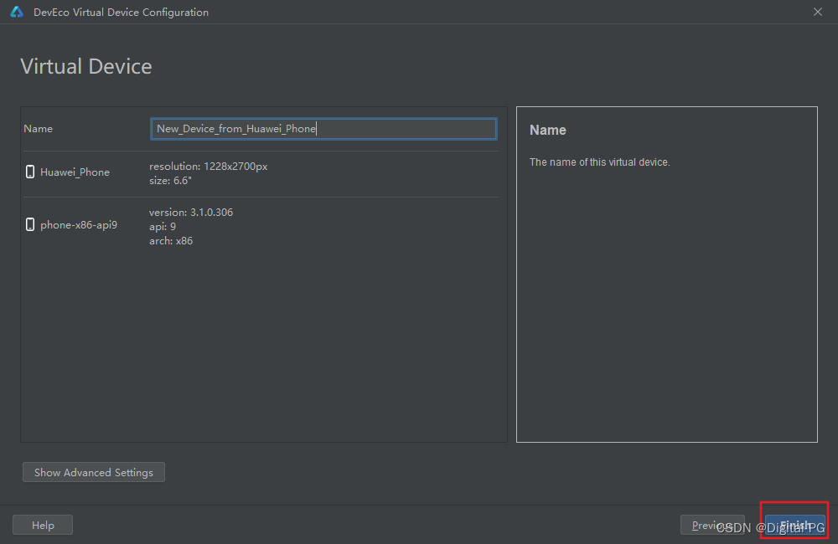Click the phone icon beside Huawei_Phone

click(30, 172)
